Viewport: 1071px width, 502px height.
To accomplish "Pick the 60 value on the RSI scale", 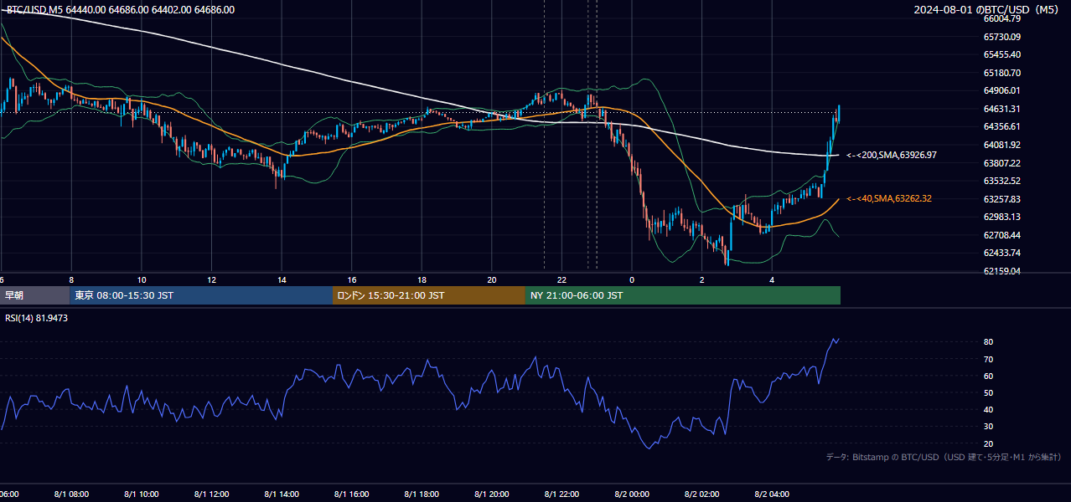I will tap(989, 376).
